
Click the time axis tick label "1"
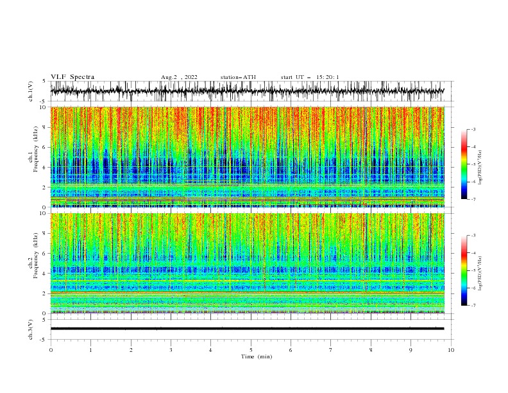pyautogui.click(x=90, y=350)
